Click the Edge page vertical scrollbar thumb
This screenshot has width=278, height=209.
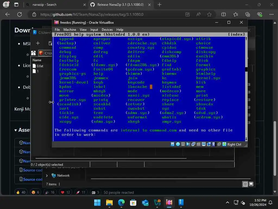point(275,148)
